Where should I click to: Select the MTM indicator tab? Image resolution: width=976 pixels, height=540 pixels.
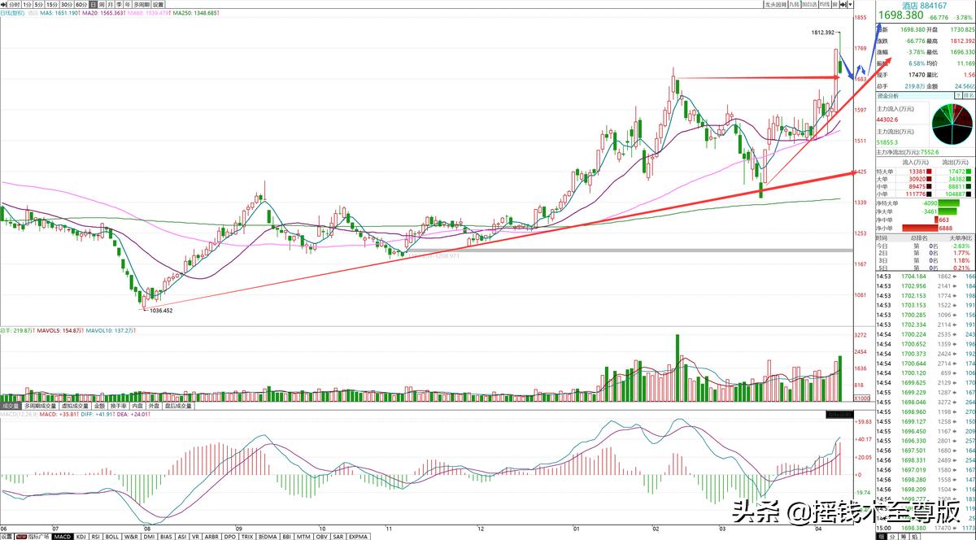pos(303,536)
